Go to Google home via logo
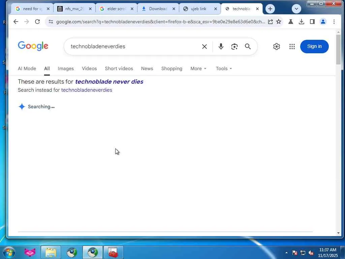This screenshot has height=259, width=345. click(33, 46)
